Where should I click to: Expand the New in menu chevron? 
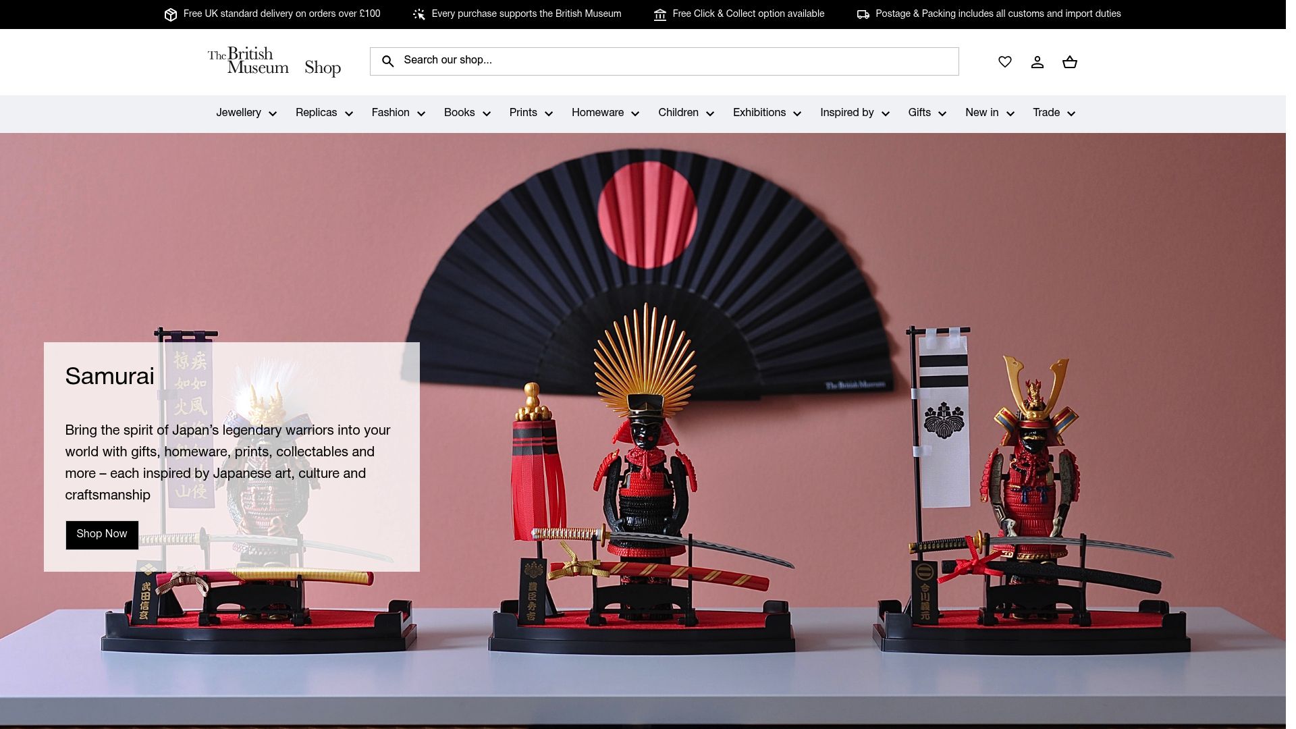[1010, 113]
